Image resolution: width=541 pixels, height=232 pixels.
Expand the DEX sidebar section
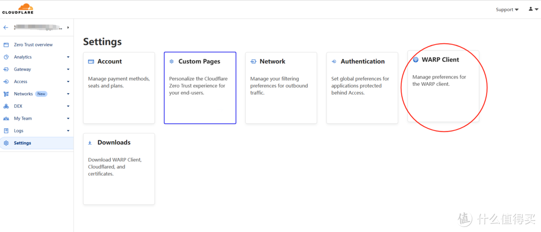pyautogui.click(x=68, y=106)
